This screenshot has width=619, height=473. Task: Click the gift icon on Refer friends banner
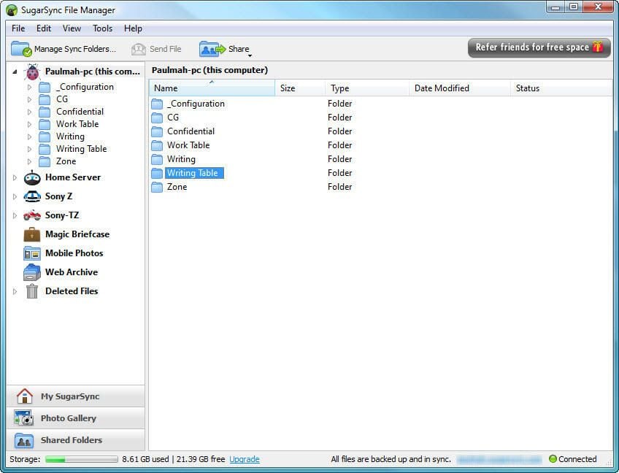coord(598,47)
